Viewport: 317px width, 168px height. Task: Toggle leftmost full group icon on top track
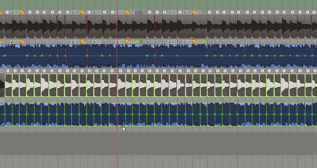click(22, 12)
